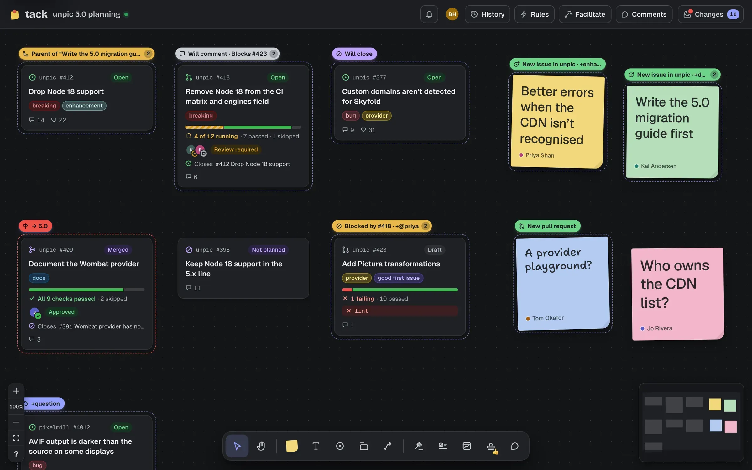752x470 pixels.
Task: Click the 'New pull request' pill
Action: tap(548, 226)
